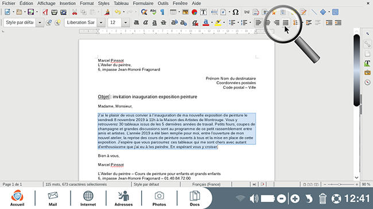Expand the font color options arrow

[212, 22]
